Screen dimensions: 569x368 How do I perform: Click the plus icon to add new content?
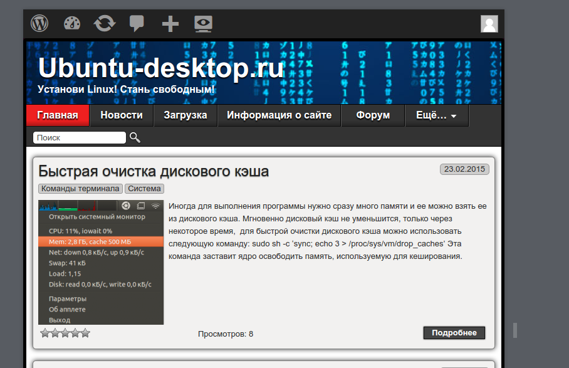click(170, 24)
